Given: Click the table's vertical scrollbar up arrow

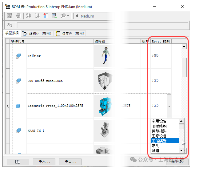Looking at the screenshot, I should (184, 46).
